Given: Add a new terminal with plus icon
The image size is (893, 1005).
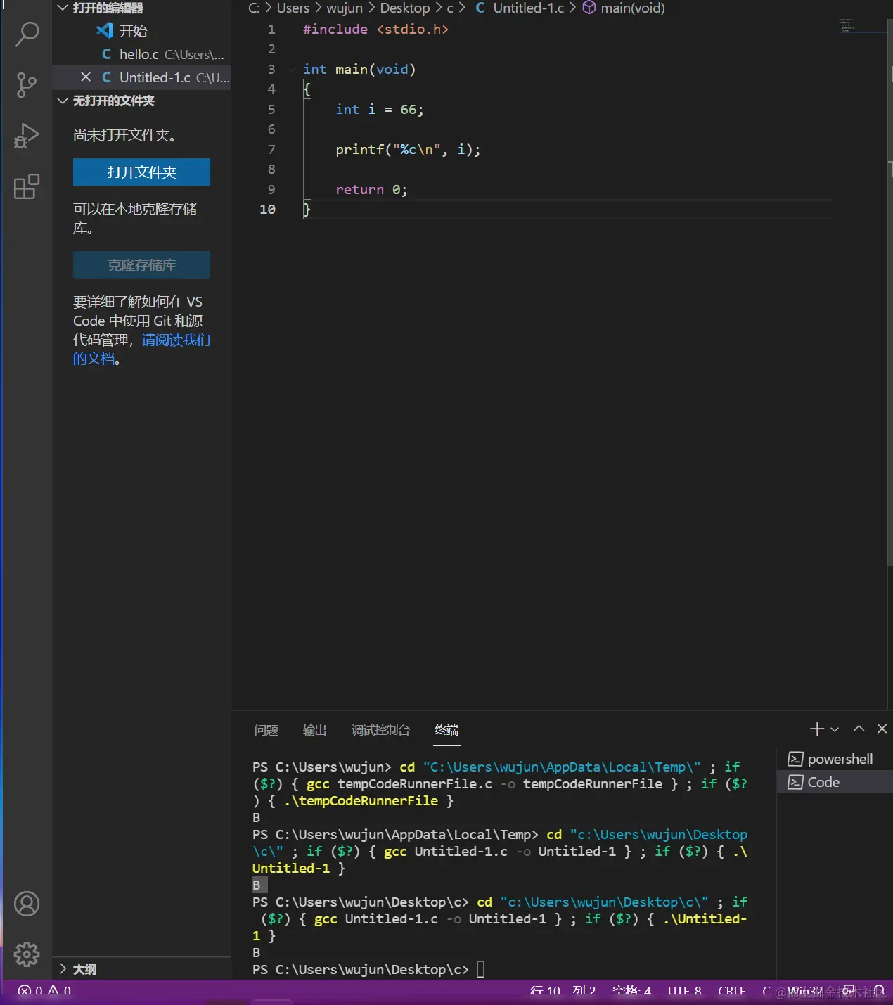Looking at the screenshot, I should [816, 729].
